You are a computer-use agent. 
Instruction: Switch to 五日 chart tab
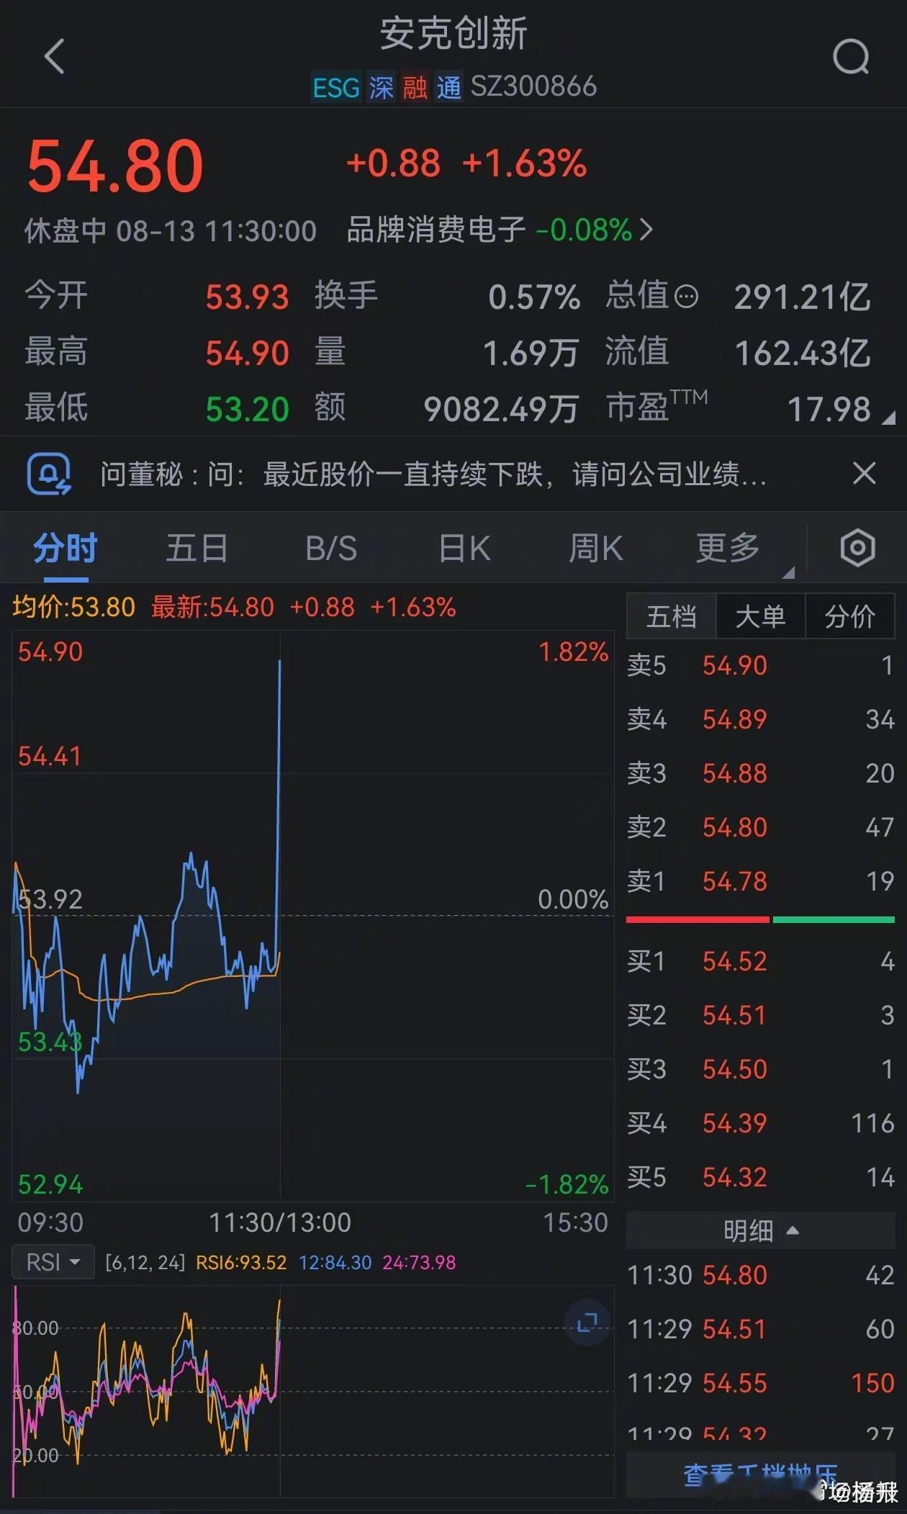[197, 548]
